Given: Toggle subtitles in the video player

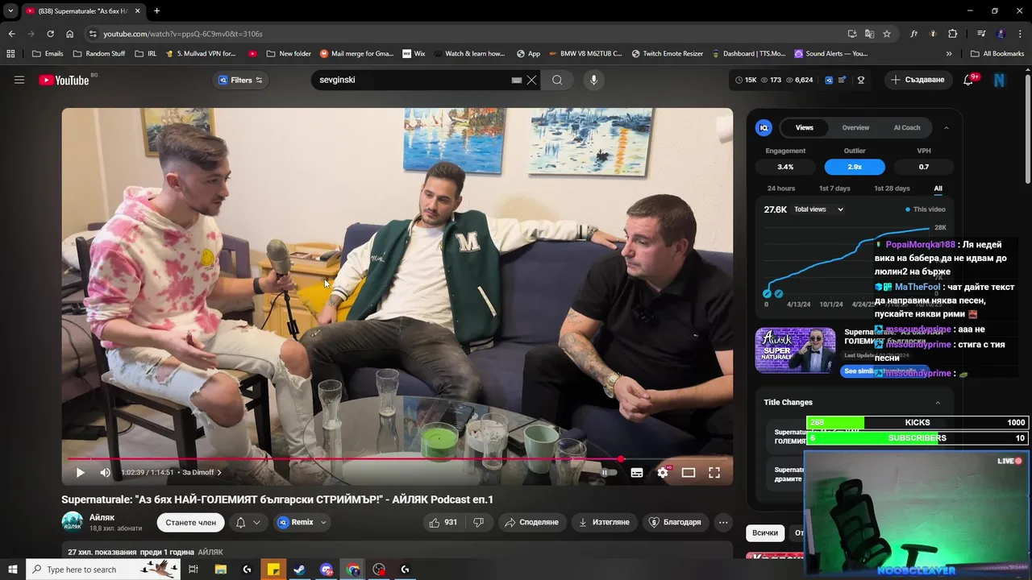Looking at the screenshot, I should click(x=637, y=473).
